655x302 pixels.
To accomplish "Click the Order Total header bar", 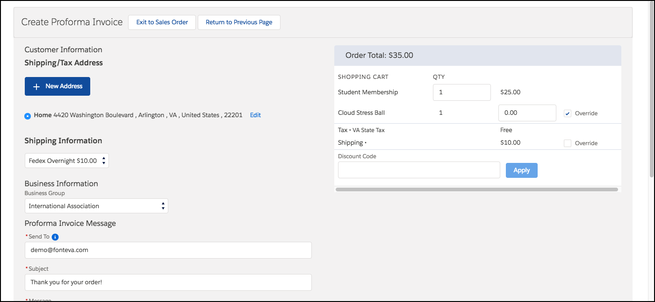I will tap(477, 55).
